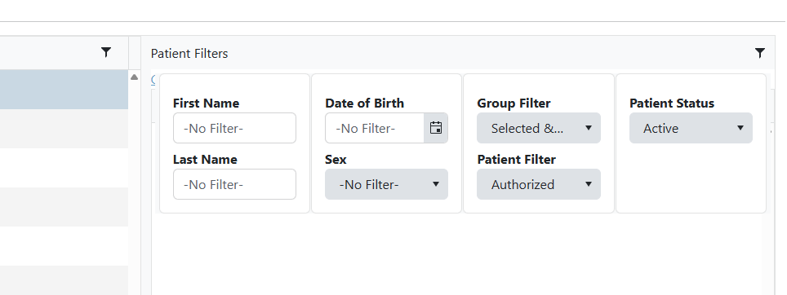Click the Group Filter label
The height and width of the screenshot is (295, 787).
pyautogui.click(x=514, y=103)
